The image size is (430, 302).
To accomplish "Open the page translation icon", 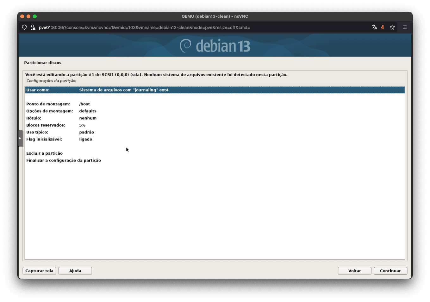I will click(x=374, y=27).
